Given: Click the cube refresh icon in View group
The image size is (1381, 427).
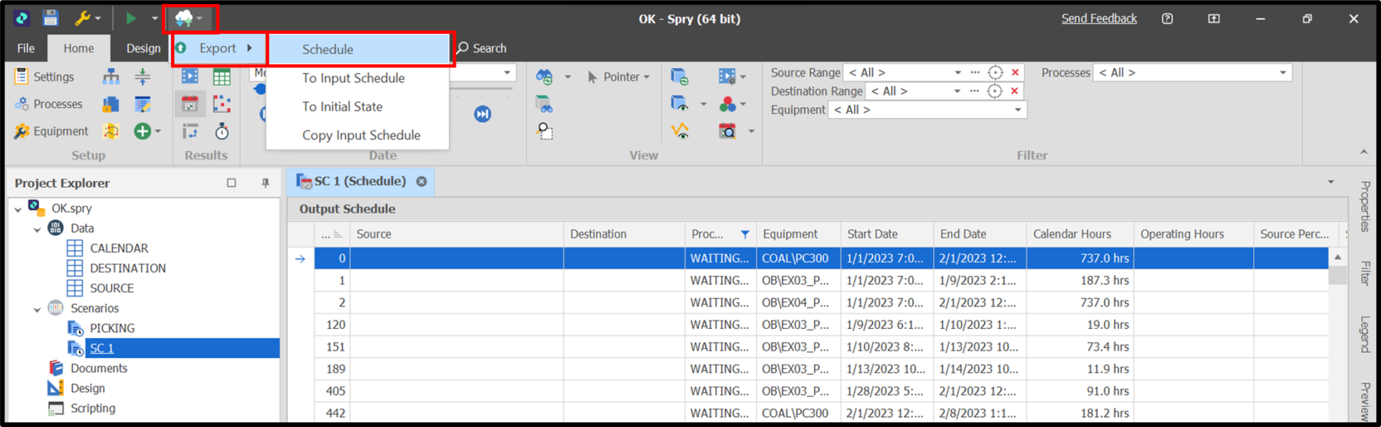Looking at the screenshot, I should (x=680, y=77).
